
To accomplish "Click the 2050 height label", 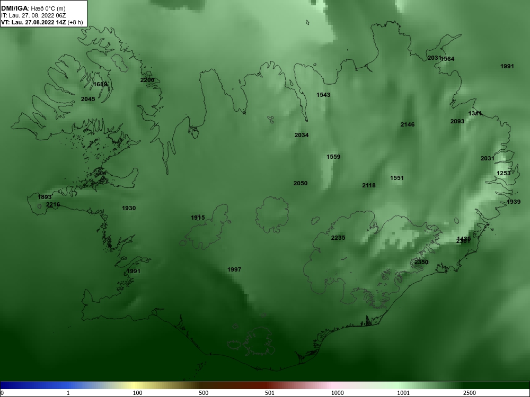I will (x=301, y=183).
